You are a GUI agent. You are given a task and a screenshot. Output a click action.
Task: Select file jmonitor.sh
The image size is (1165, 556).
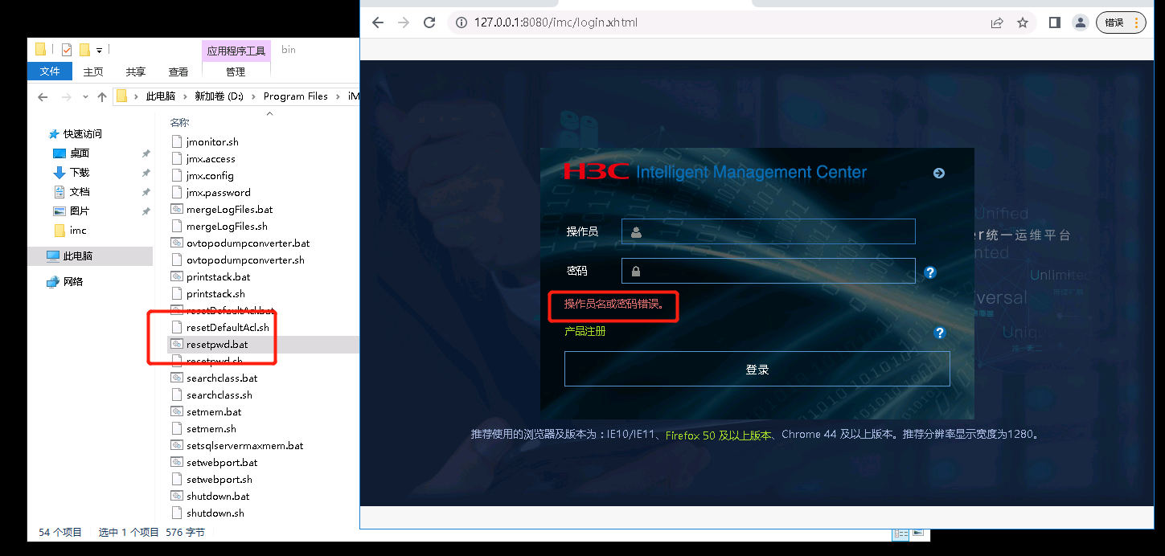click(212, 142)
